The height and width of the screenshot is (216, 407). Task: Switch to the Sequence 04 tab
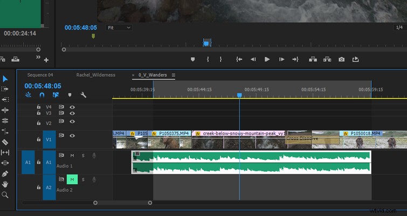click(40, 75)
